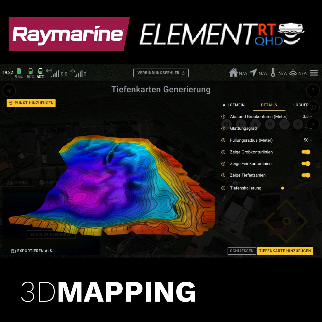
Task: Click the 3D depth map preview
Action: click(x=112, y=185)
